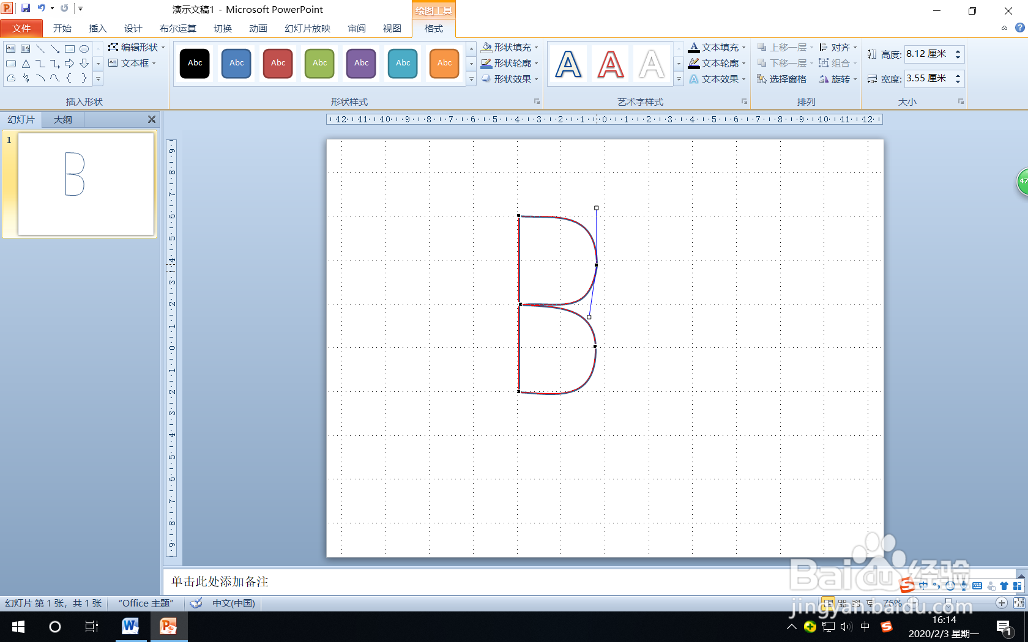Image resolution: width=1028 pixels, height=642 pixels.
Task: Expand the Shape Effects (形状效果) dropdown
Action: (510, 79)
